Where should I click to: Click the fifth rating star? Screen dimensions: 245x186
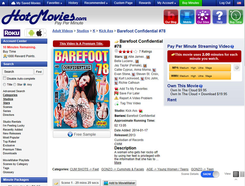click(x=136, y=52)
